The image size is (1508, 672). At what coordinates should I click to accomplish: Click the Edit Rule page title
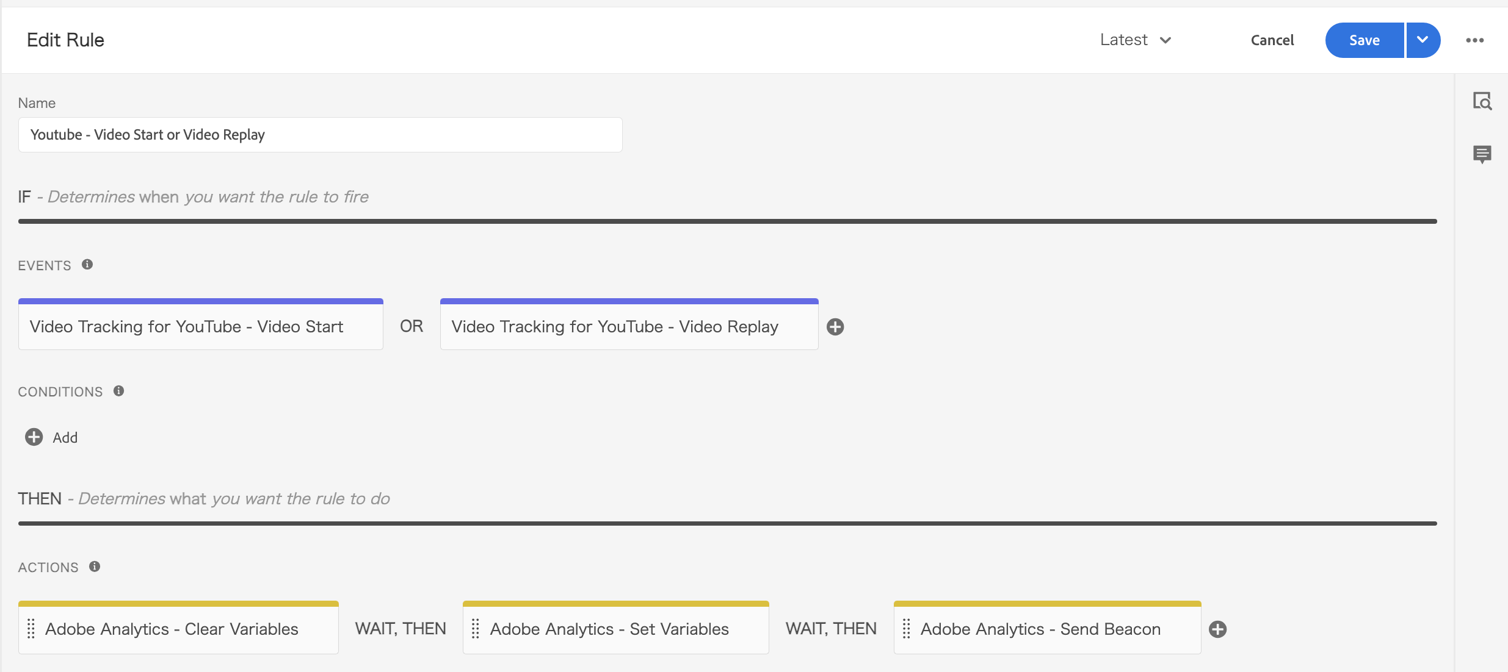click(x=66, y=40)
